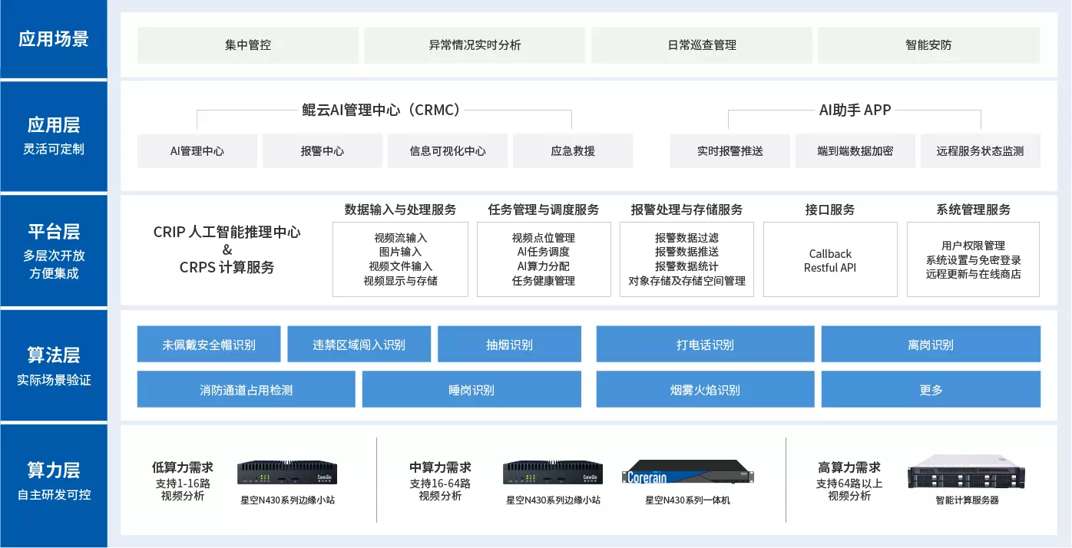Click the 视频流输入 line
Image resolution: width=1072 pixels, height=548 pixels.
(400, 238)
